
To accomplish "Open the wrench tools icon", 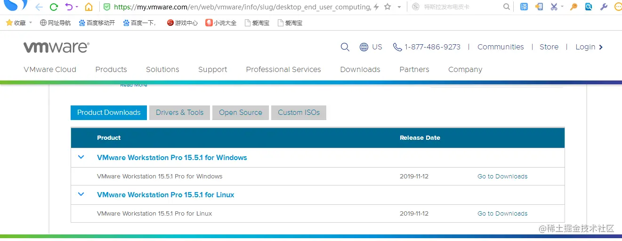I will point(604,7).
